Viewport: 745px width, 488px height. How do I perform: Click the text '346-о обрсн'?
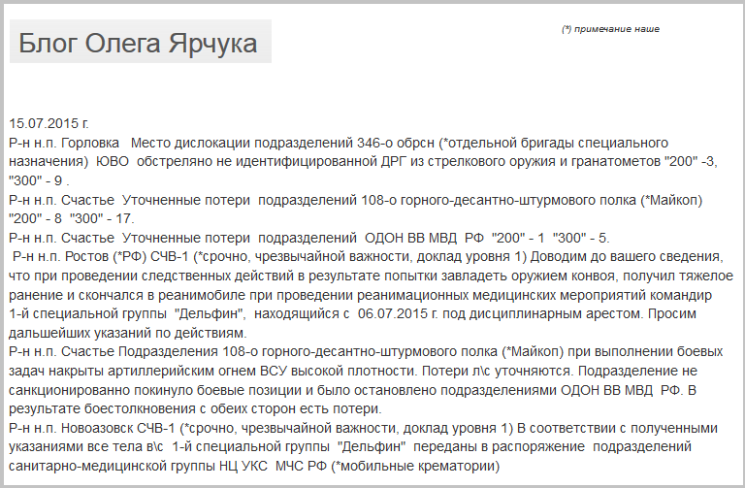click(396, 143)
